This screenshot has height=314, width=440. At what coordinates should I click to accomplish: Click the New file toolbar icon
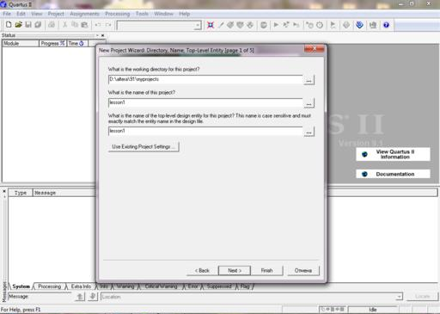pyautogui.click(x=9, y=25)
